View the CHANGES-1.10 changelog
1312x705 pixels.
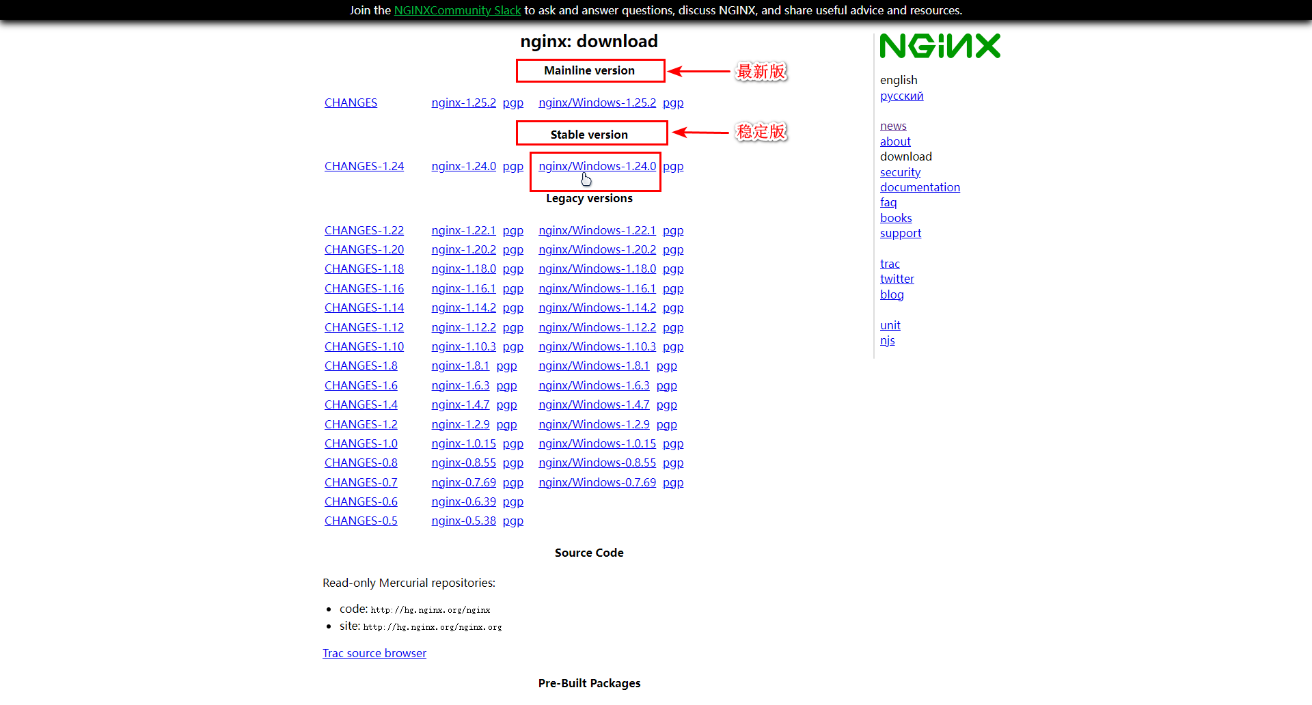364,346
